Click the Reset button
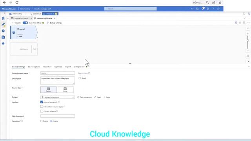 point(82,78)
